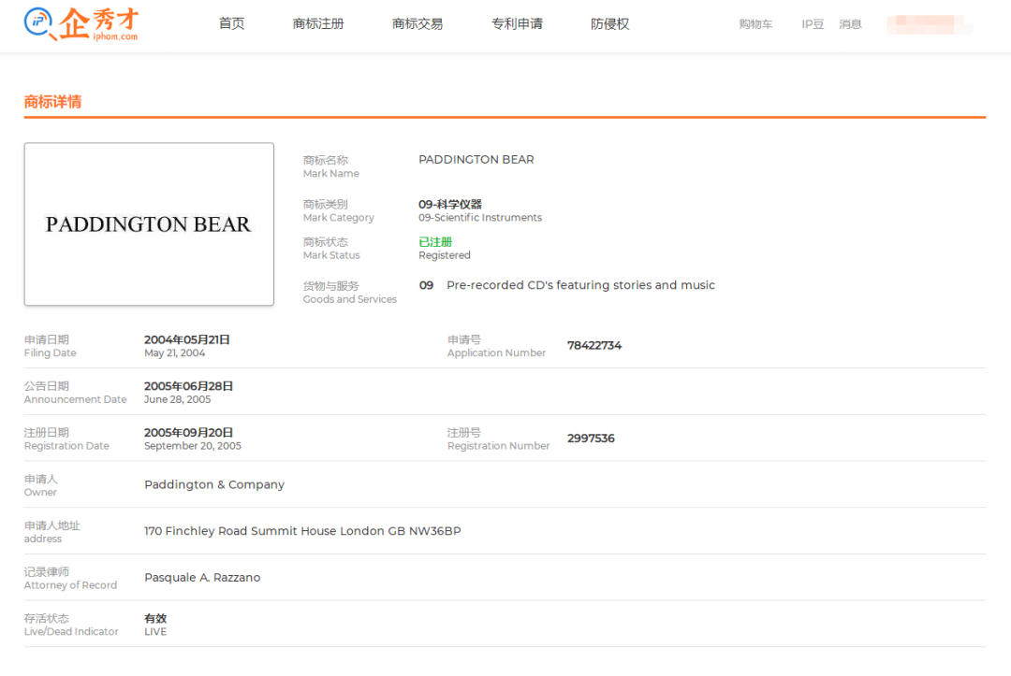Select category text 09-科学仪器
This screenshot has height=676, width=1011.
(450, 204)
